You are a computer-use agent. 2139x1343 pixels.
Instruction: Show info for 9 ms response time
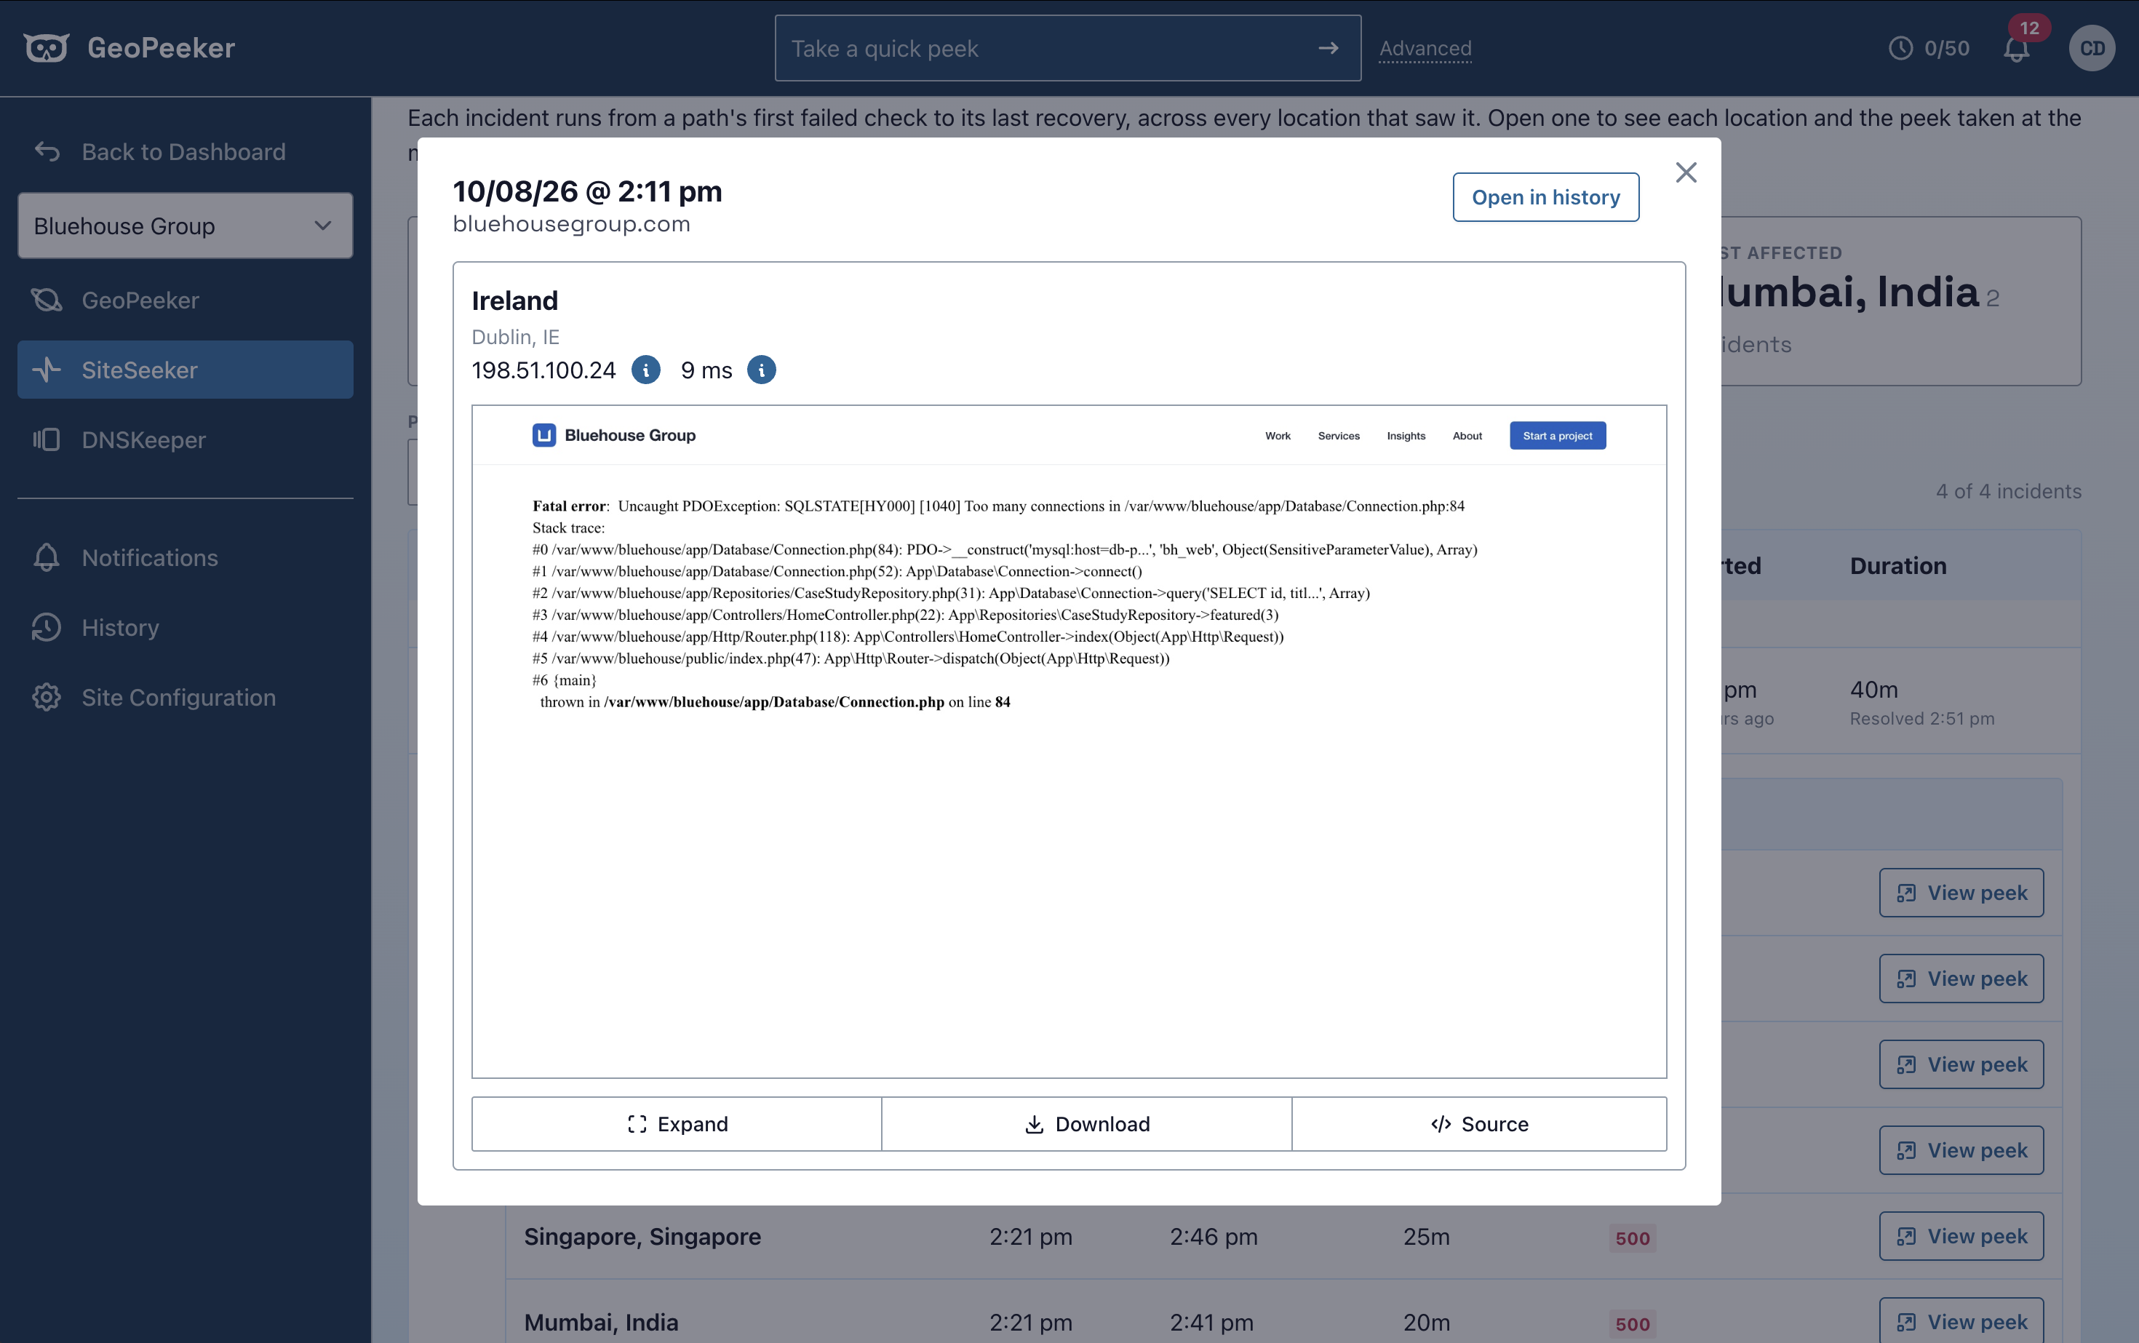click(x=761, y=370)
